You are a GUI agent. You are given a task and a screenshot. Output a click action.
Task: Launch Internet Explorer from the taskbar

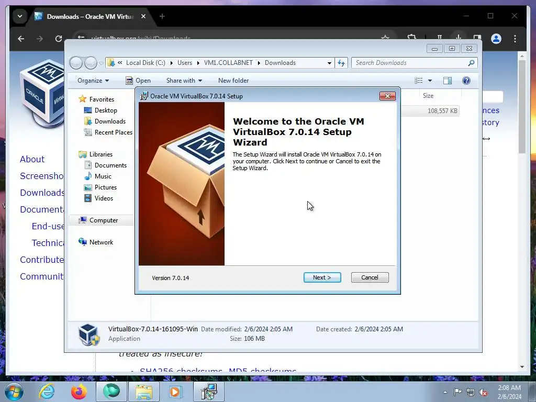(x=47, y=392)
